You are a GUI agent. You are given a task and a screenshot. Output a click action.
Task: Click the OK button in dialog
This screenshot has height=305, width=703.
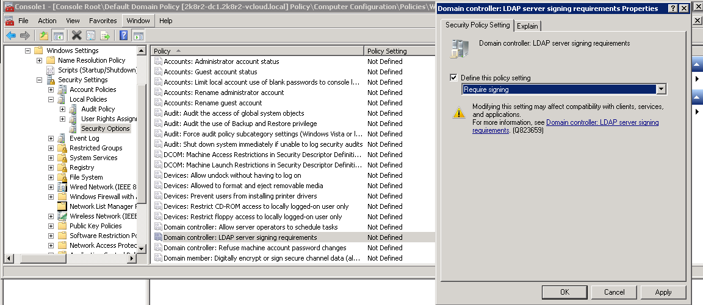coord(564,292)
